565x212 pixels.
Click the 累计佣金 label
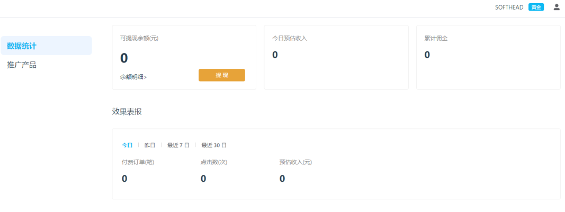[x=436, y=38]
